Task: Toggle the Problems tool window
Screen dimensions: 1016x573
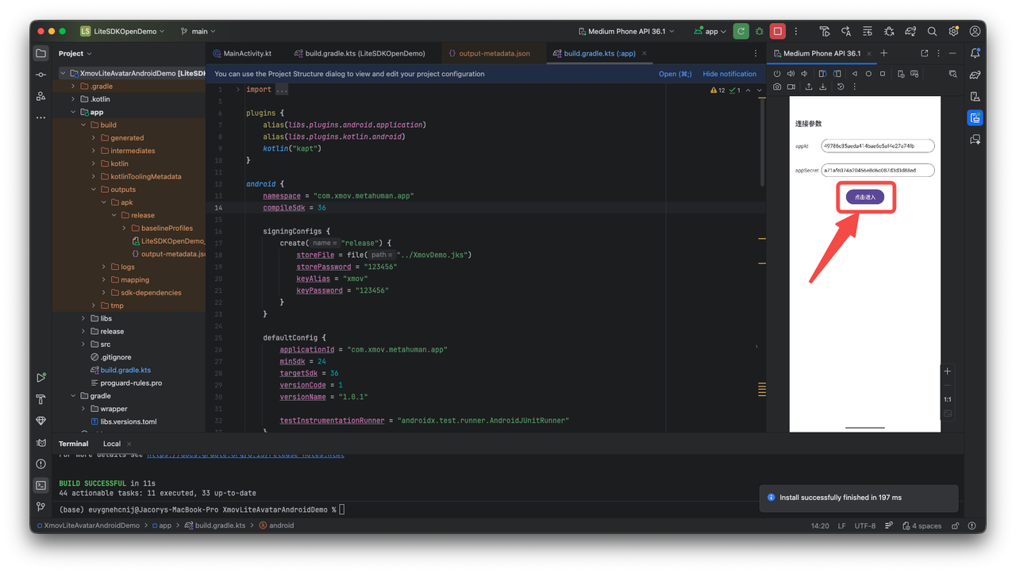Action: (x=41, y=463)
